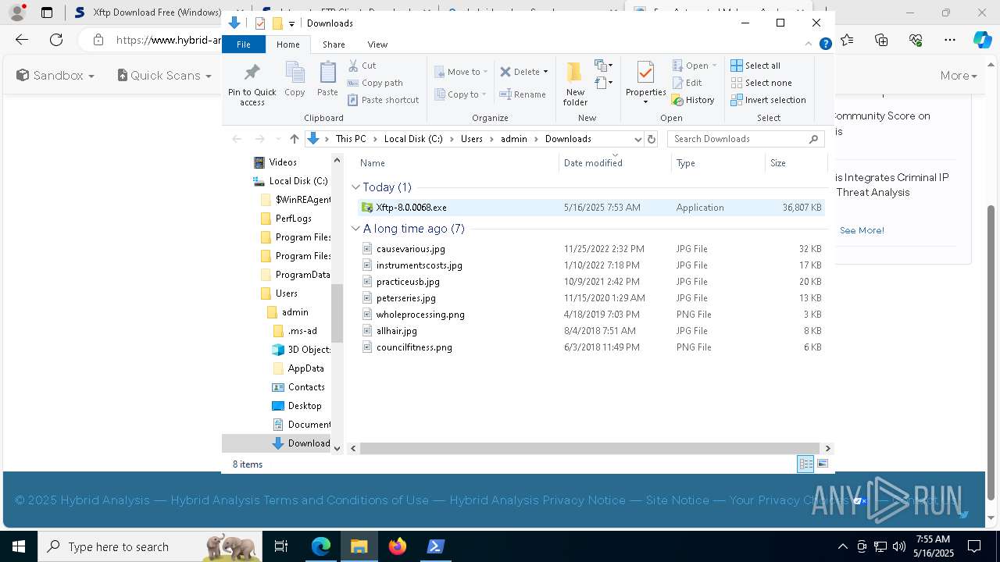Minimize the ribbon with chevron
1000x562 pixels.
[809, 44]
